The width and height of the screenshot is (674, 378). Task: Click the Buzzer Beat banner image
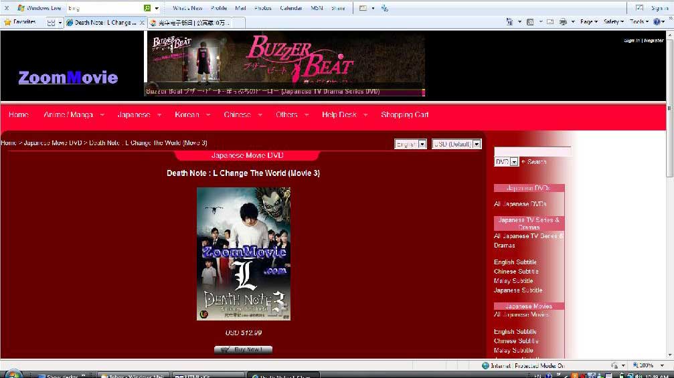click(x=284, y=64)
